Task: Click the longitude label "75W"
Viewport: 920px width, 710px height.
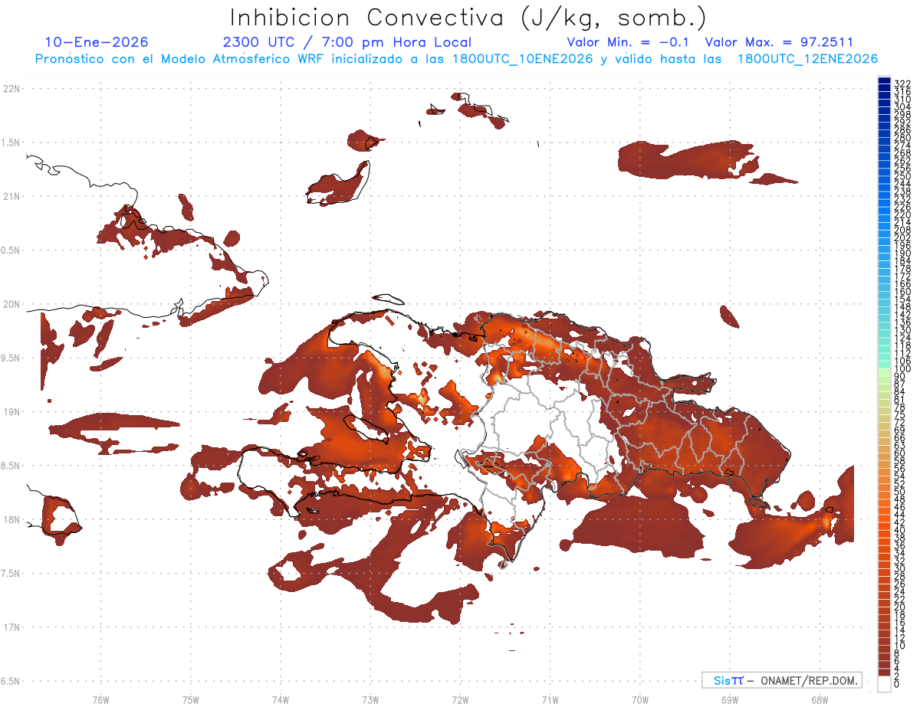Action: [190, 699]
